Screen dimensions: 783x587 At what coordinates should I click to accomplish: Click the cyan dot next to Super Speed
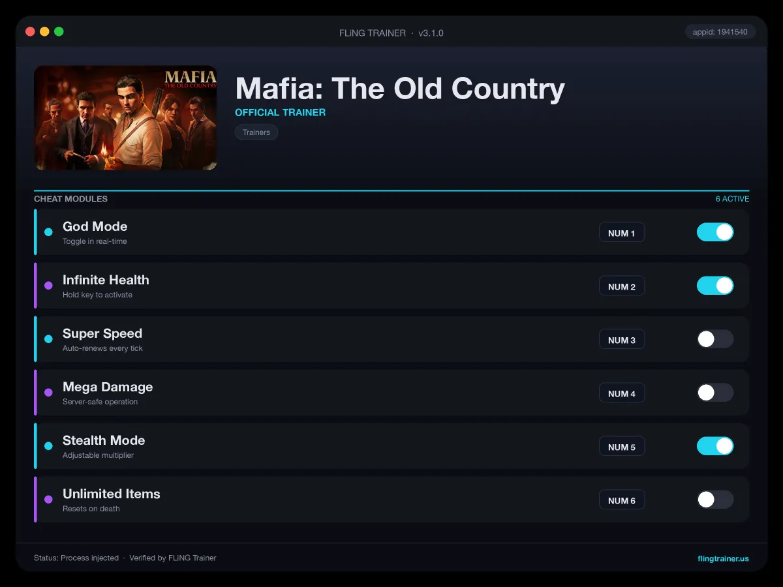click(48, 339)
